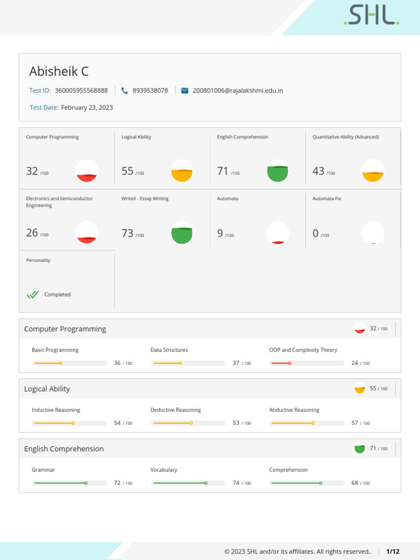Click the Test ID number 360005955568888
The height and width of the screenshot is (560, 420).
click(81, 91)
